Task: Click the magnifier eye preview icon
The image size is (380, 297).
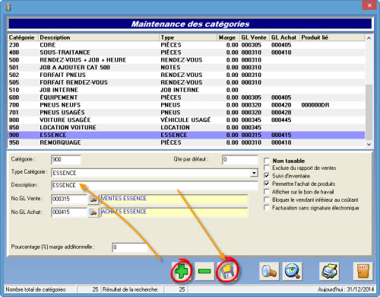Action: tap(293, 271)
